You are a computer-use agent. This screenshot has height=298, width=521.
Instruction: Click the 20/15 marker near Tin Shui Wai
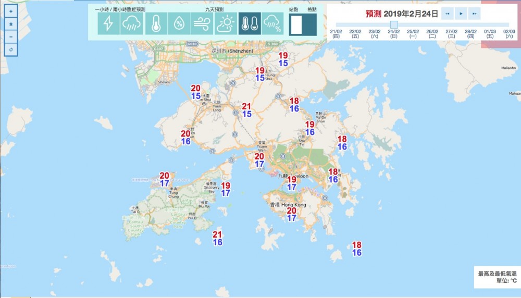(x=196, y=92)
